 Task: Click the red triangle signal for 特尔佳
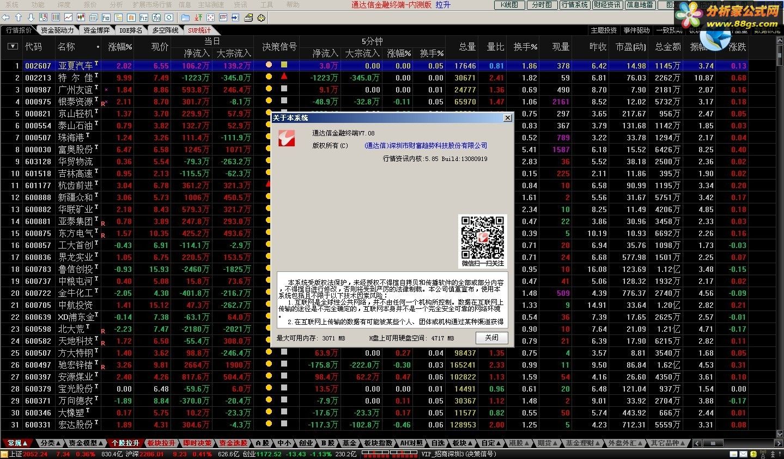pos(284,77)
